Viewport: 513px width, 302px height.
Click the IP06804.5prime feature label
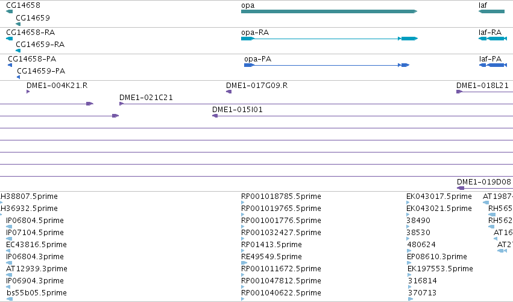(35, 221)
